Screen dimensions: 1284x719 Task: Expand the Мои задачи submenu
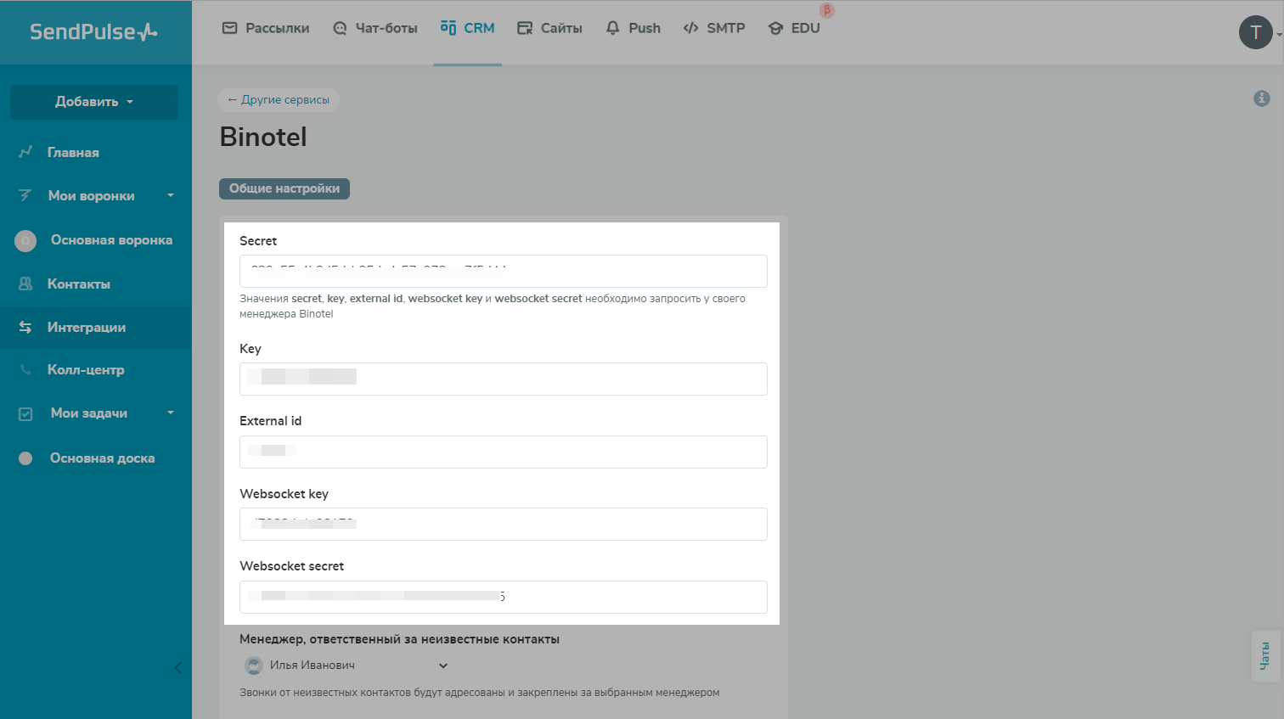pos(171,413)
